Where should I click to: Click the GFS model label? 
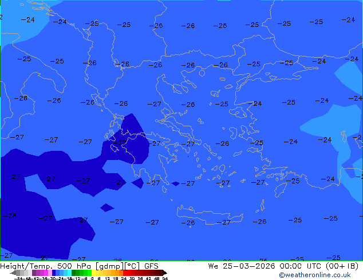[x=151, y=266]
